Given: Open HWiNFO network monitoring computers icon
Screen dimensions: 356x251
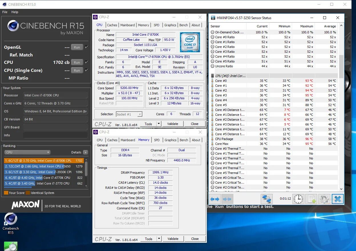Looking at the screenshot, I should point(267,199).
